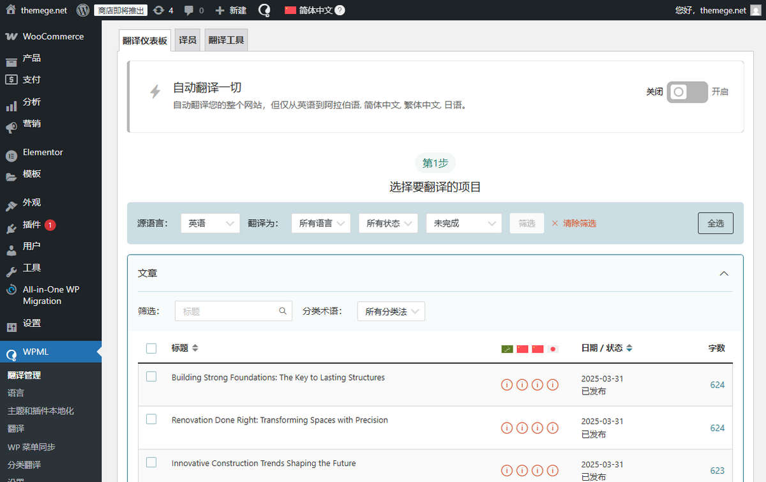The image size is (766, 482).
Task: Click Japanese status icon for Building Strong Foundations
Action: (x=553, y=385)
